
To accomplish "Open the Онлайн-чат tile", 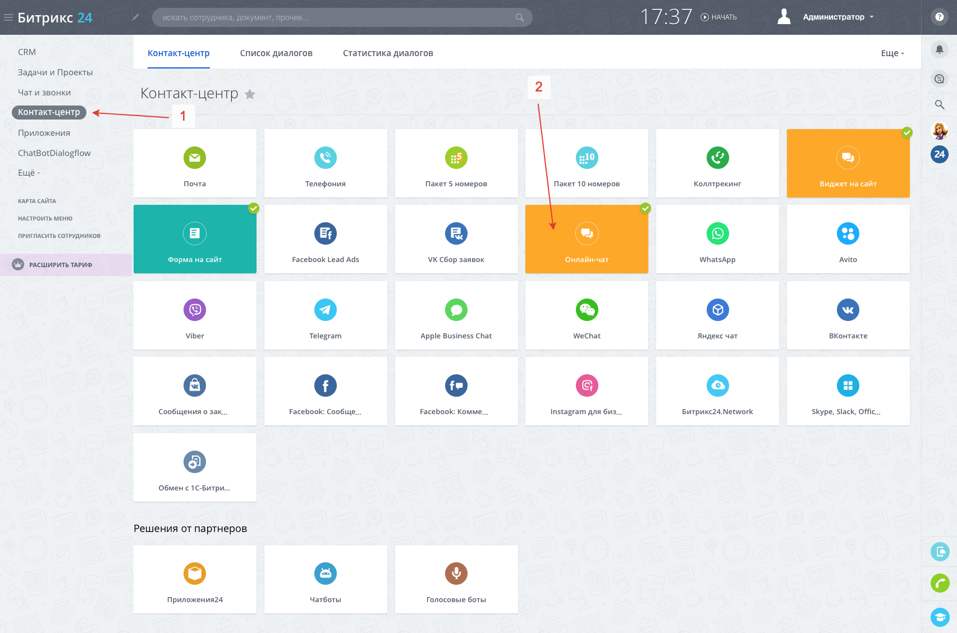I will pos(587,239).
